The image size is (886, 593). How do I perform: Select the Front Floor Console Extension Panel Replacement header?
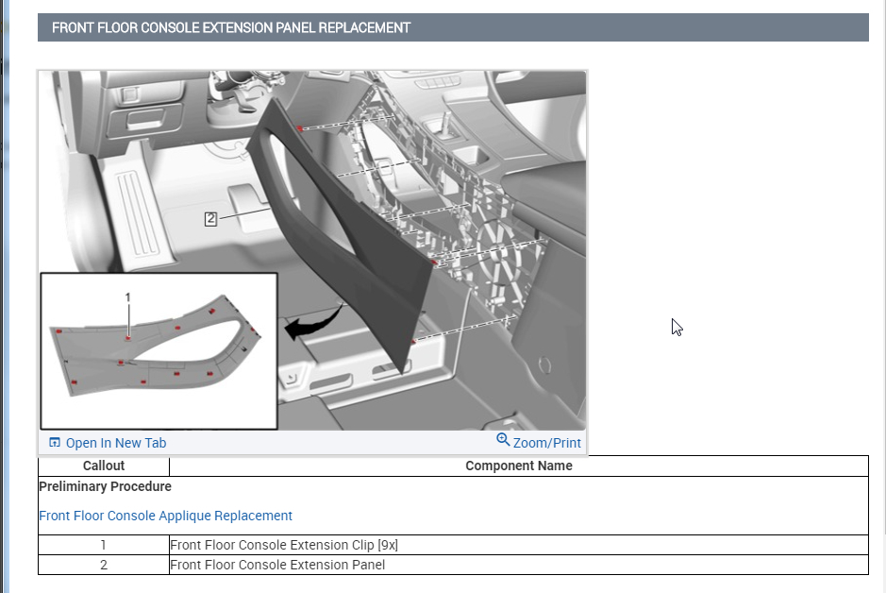pos(453,27)
